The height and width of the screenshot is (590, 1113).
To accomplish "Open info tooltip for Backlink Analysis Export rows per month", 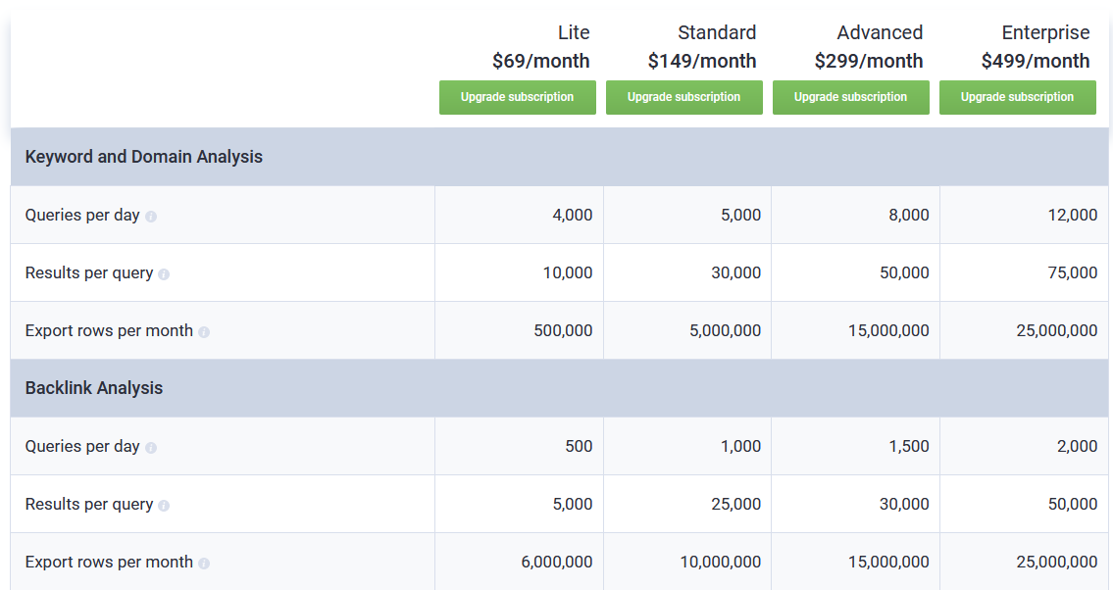I will pyautogui.click(x=204, y=564).
